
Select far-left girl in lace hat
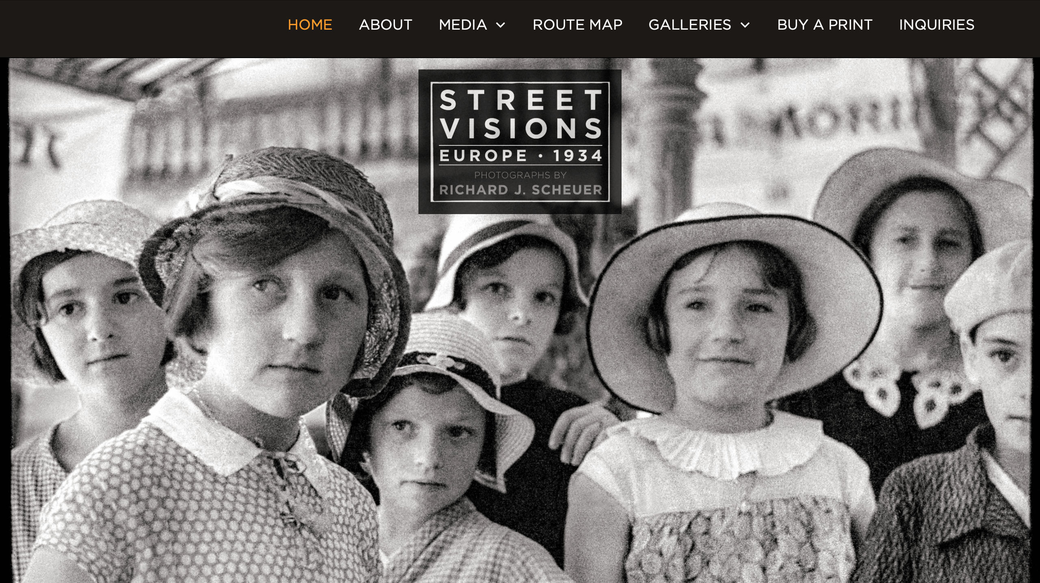click(x=77, y=345)
